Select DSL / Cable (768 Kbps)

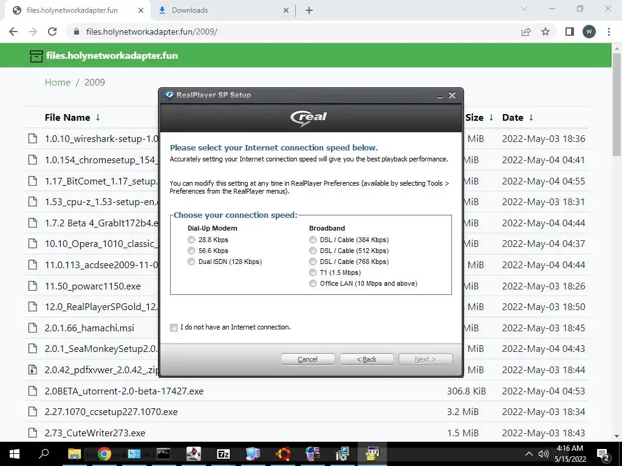[x=313, y=262]
